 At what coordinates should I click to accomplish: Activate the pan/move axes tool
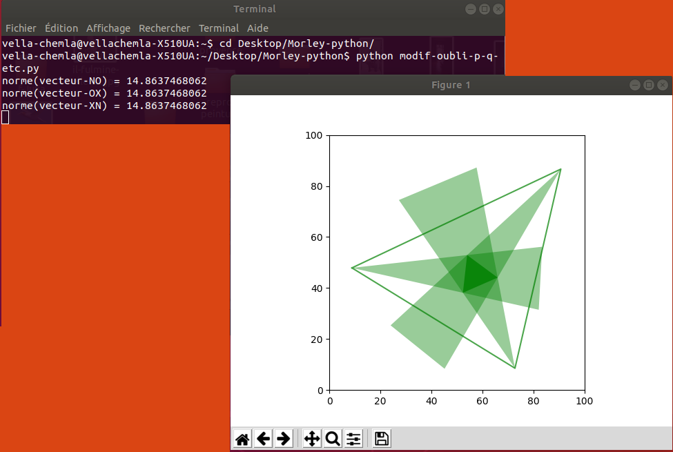point(312,439)
